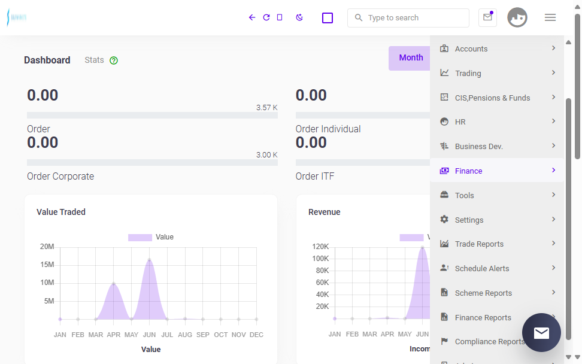The image size is (582, 364).
Task: Click the Trade Reports chart icon
Action: (x=444, y=244)
